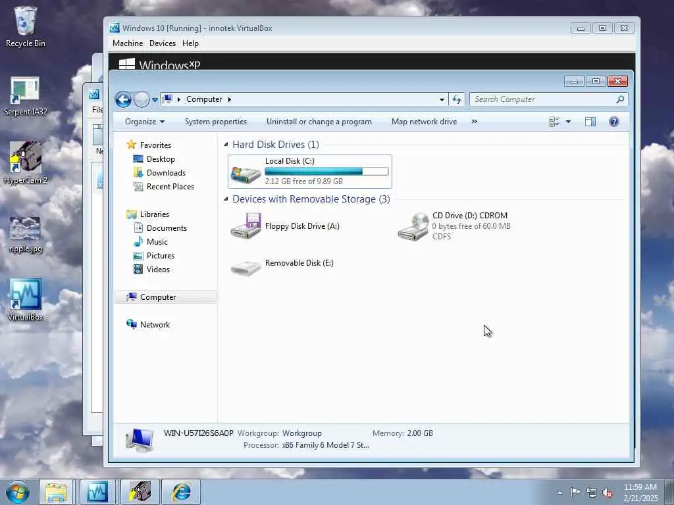
Task: Click computer icon in address bar
Action: pos(167,99)
